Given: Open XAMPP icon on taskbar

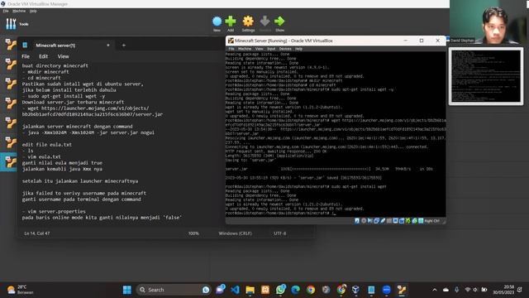Looking at the screenshot, I should click(265, 290).
